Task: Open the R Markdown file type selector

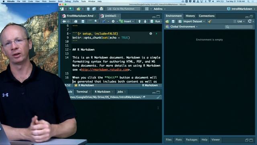Action: click(x=151, y=85)
